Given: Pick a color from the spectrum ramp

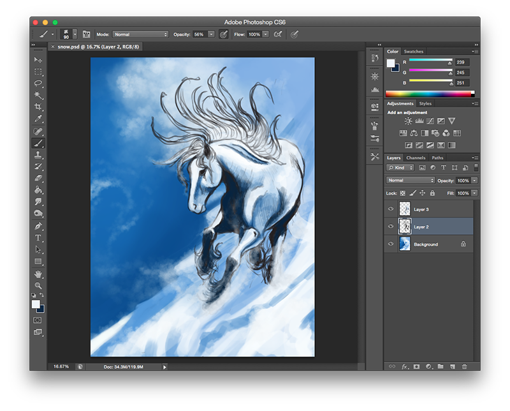Looking at the screenshot, I should point(430,94).
